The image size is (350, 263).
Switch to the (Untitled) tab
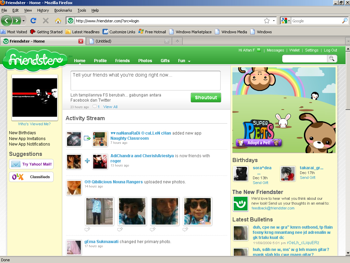127,41
